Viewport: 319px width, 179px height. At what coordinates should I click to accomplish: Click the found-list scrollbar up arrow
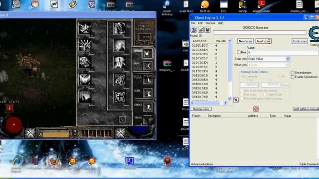coord(230,41)
